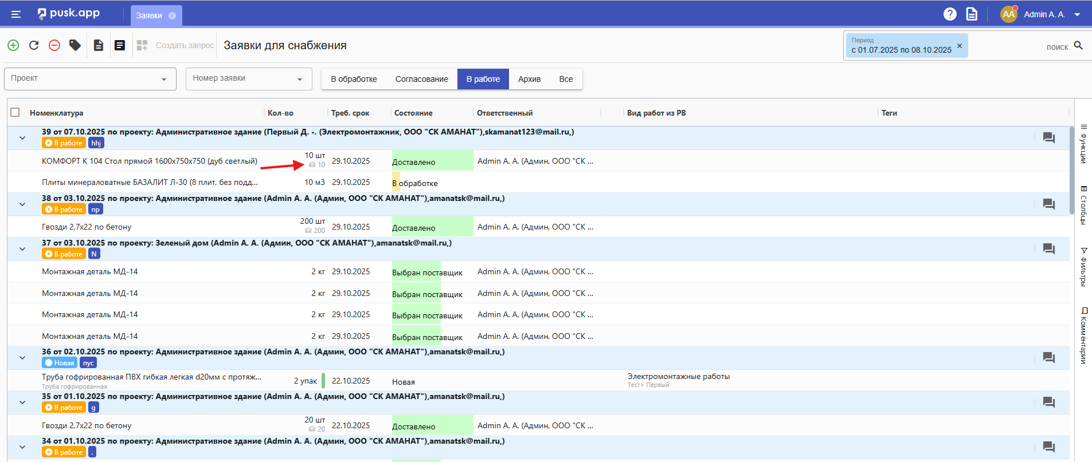Click the green add request icon
The height and width of the screenshot is (462, 1092).
pyautogui.click(x=13, y=45)
